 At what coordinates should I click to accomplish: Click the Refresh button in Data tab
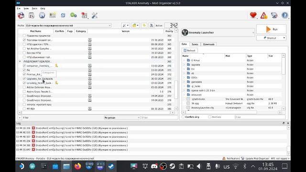coord(189,51)
